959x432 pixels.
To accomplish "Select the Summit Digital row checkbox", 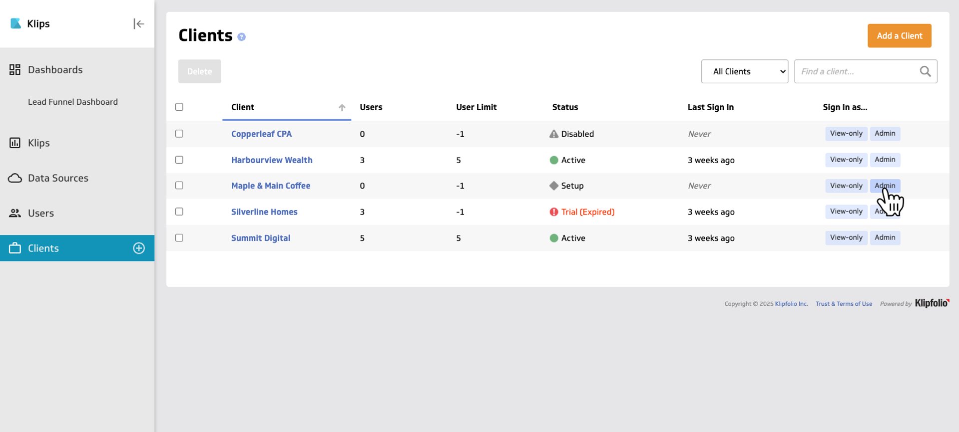I will coord(179,238).
